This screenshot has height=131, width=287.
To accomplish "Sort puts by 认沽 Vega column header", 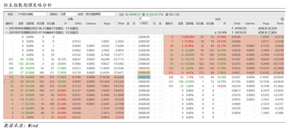I will 266,23.
